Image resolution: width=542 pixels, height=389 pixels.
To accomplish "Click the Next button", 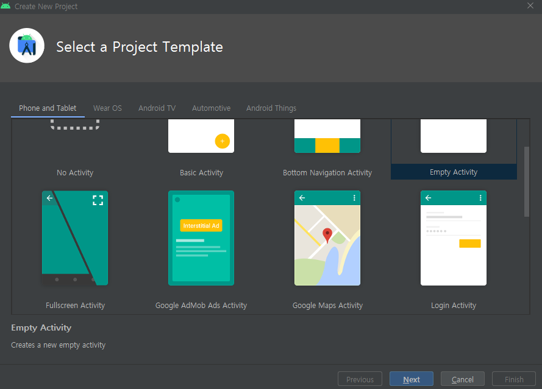I will point(412,379).
